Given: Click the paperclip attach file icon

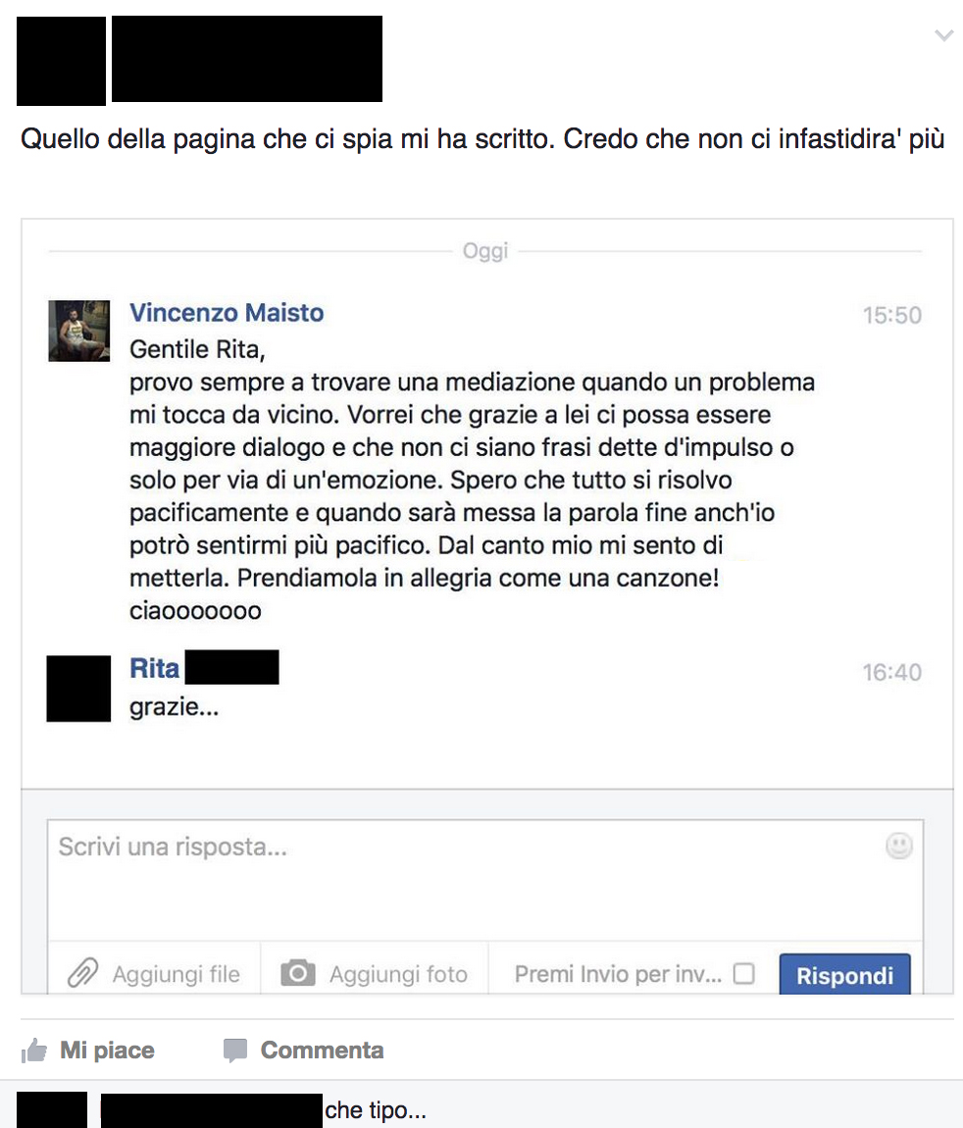Looking at the screenshot, I should click(82, 973).
